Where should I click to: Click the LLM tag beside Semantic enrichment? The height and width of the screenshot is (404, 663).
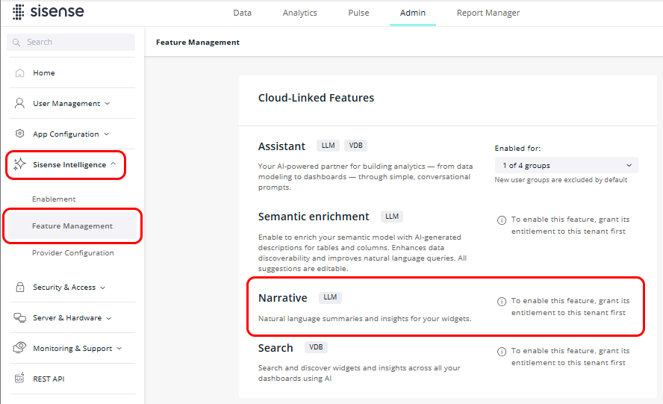tap(392, 217)
